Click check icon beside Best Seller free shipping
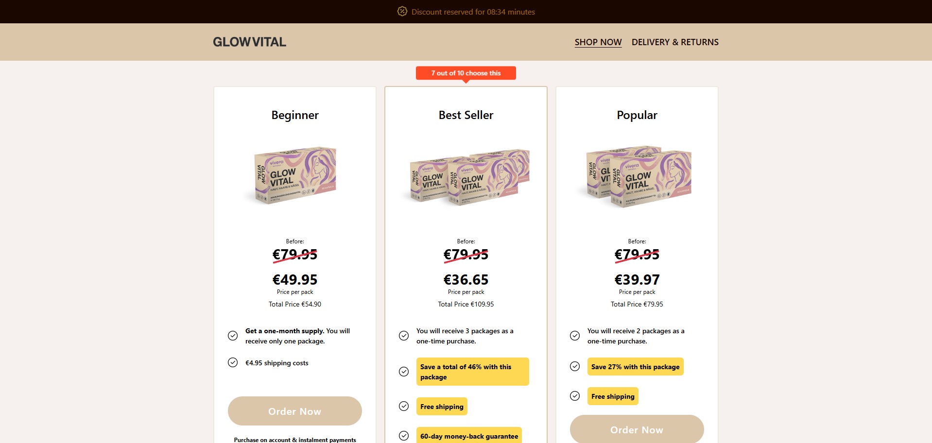 [404, 406]
